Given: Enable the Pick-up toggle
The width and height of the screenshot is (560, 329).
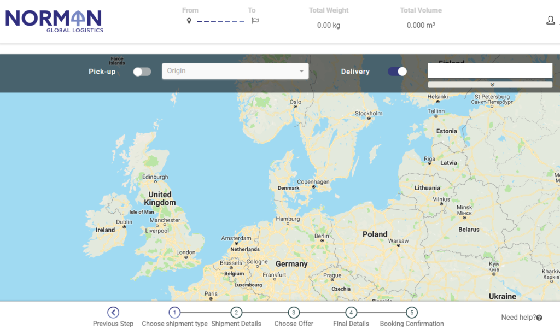Looking at the screenshot, I should [x=142, y=72].
